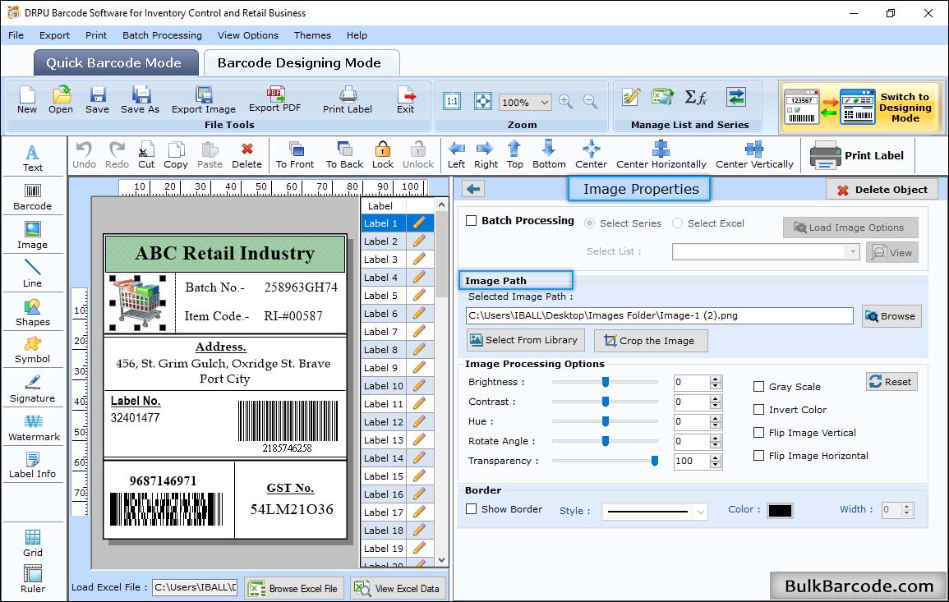Screen dimensions: 949x602
Task: Click Select From Library button
Action: 525,340
